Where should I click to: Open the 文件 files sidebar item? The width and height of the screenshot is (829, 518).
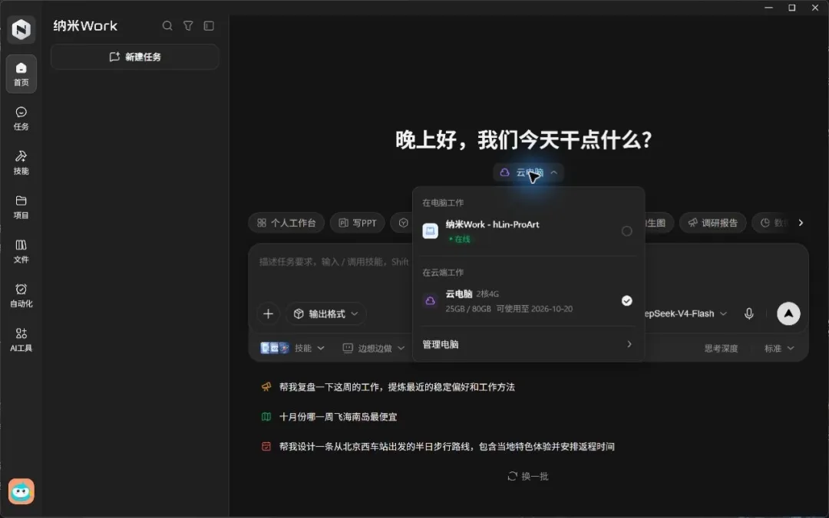coord(21,251)
